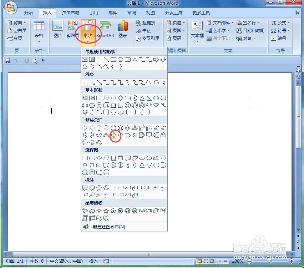
Task: Zoom out with the minus button
Action: pyautogui.click(x=249, y=262)
